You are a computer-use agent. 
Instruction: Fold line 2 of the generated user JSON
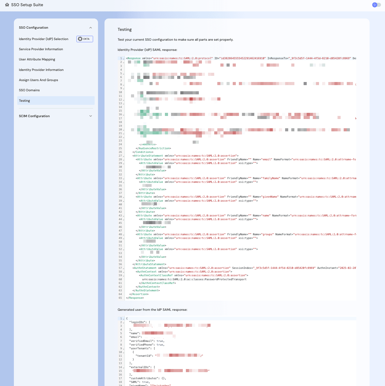click(123, 322)
